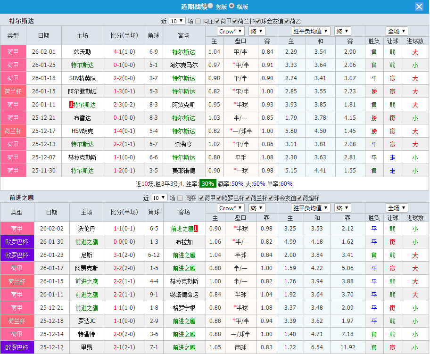The image size is (430, 354).
Task: Click the 前进之鹰 link in the 布拉加 row
Action: (x=86, y=241)
